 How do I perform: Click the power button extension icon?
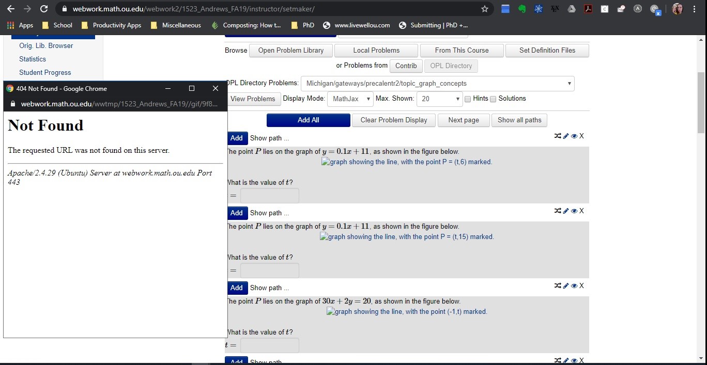coord(655,9)
